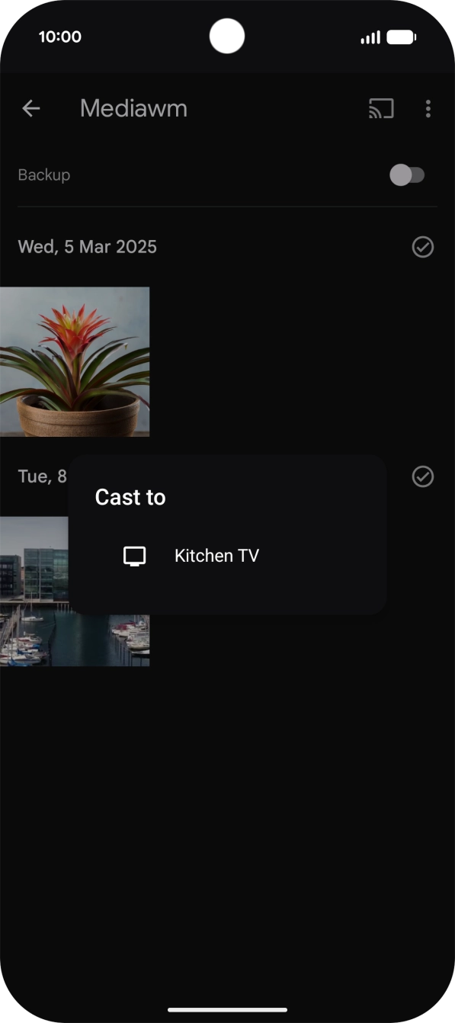The height and width of the screenshot is (1023, 455).
Task: Tap the signal strength icon
Action: (370, 37)
